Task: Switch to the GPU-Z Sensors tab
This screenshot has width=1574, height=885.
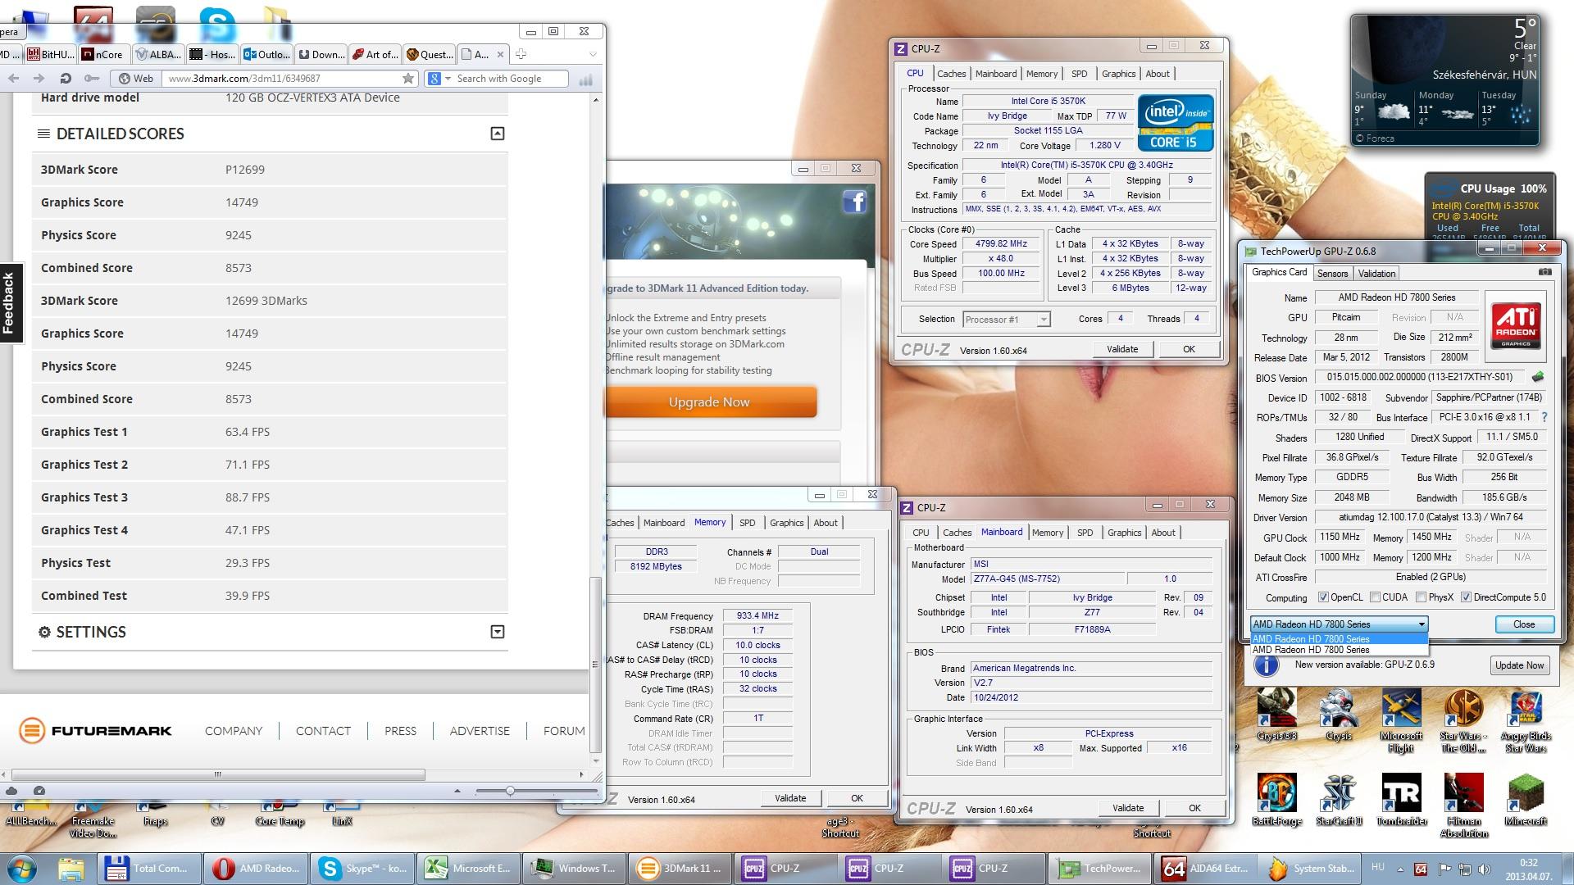Action: (1332, 274)
